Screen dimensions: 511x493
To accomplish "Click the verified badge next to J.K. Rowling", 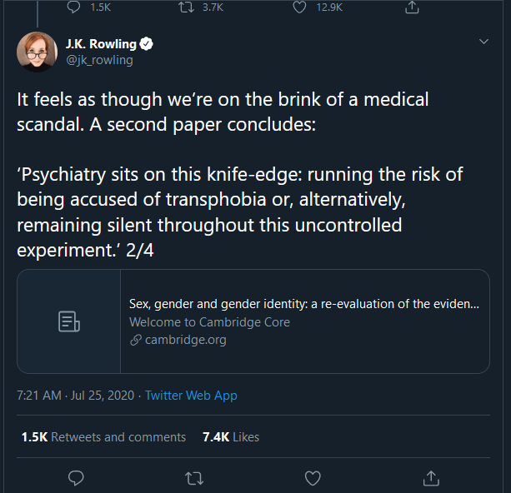I will [x=146, y=44].
